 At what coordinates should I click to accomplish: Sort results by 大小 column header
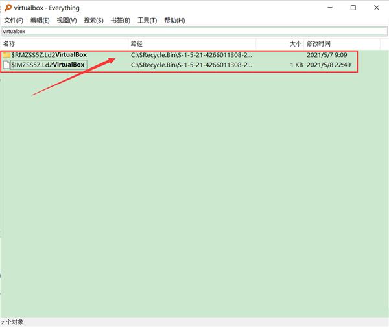[280, 44]
